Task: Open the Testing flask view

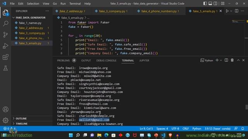Action: pyautogui.click(x=5, y=68)
